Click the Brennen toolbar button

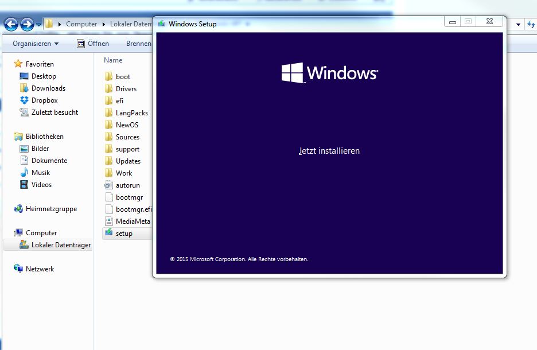138,44
